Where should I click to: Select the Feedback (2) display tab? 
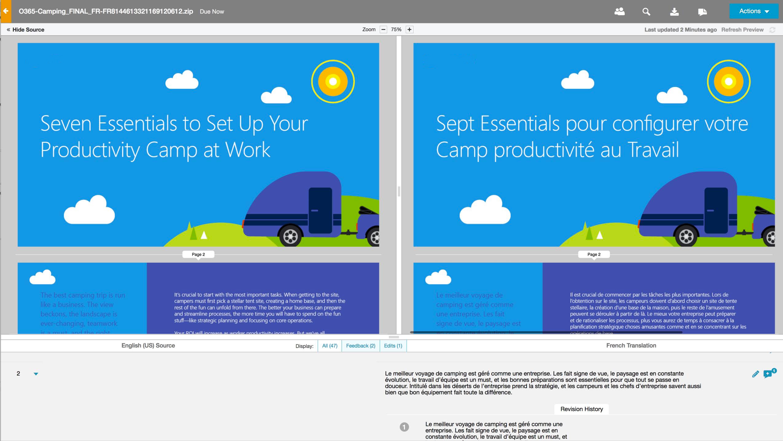tap(360, 346)
